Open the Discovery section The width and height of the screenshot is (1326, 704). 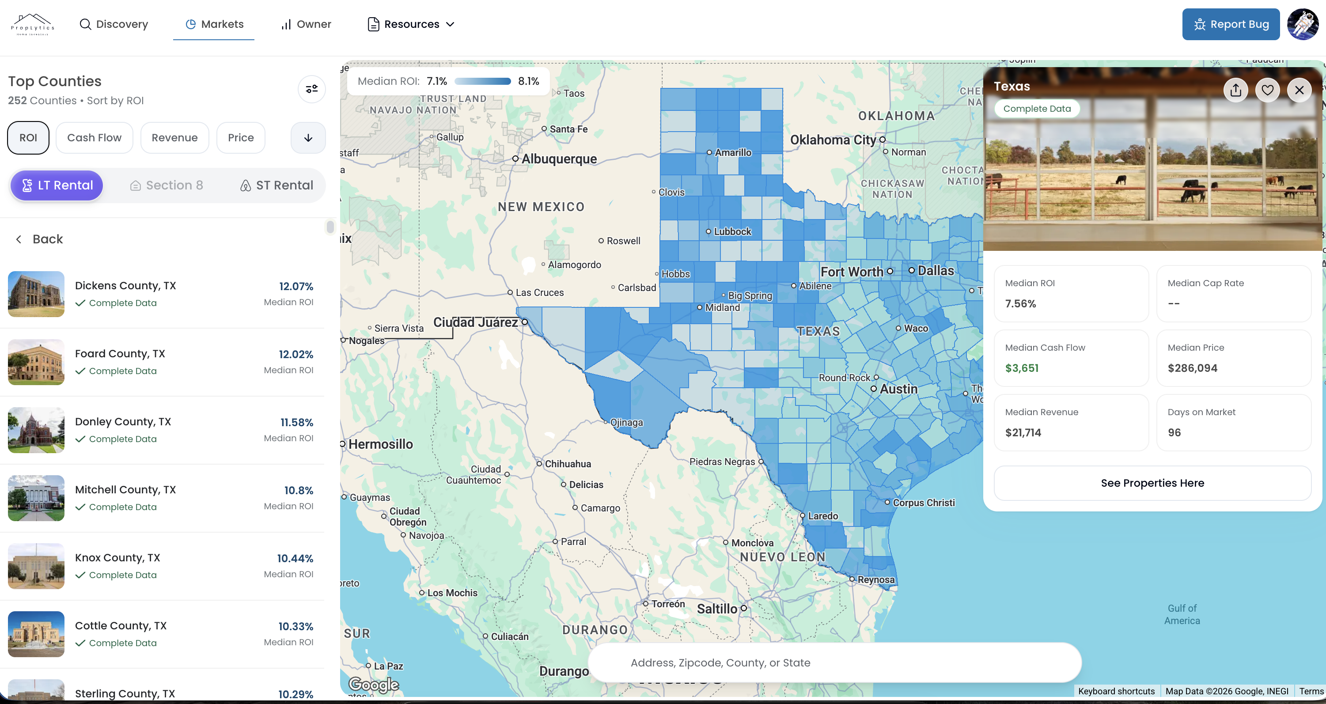(x=114, y=24)
